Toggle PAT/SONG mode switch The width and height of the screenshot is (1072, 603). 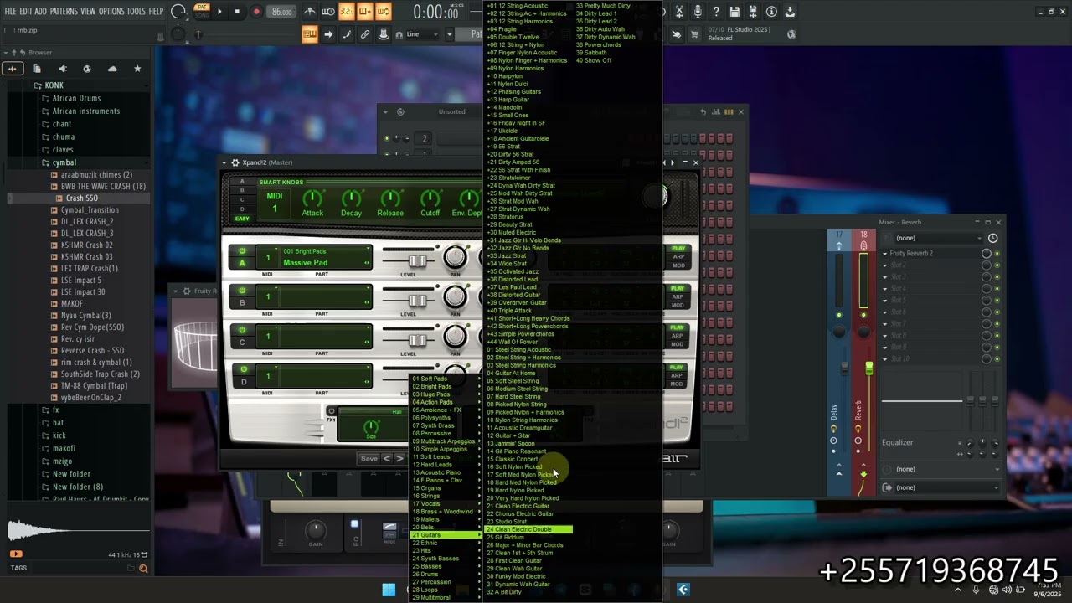[x=201, y=12]
